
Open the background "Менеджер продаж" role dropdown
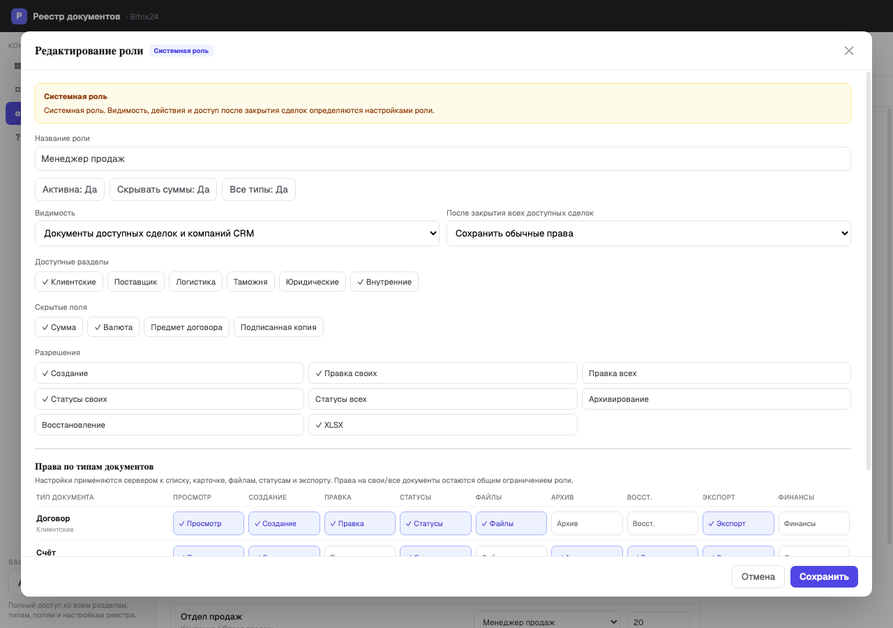tap(547, 622)
